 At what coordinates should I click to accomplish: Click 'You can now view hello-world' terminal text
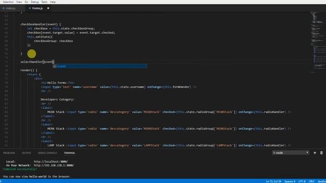tap(37, 176)
